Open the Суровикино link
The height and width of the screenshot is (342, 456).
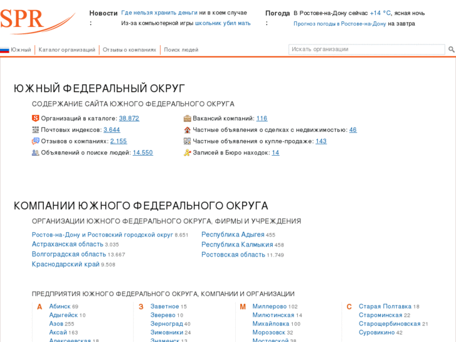(376, 333)
